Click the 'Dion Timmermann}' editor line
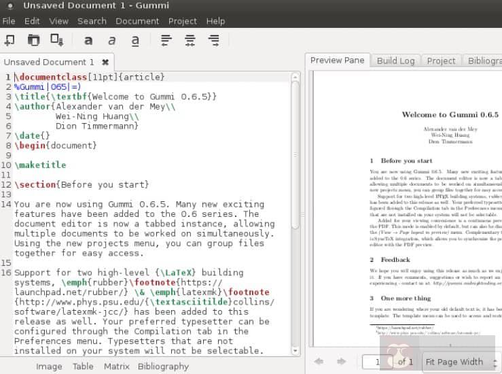502x374 pixels. click(97, 126)
